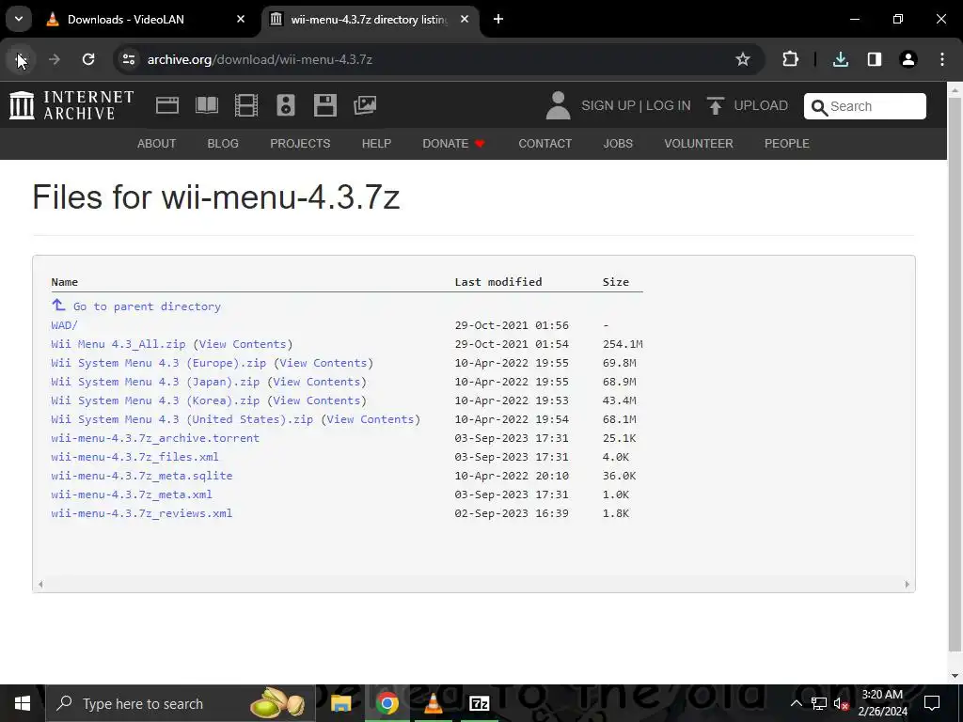Open the Web (Wayback) media icon

pyautogui.click(x=167, y=105)
